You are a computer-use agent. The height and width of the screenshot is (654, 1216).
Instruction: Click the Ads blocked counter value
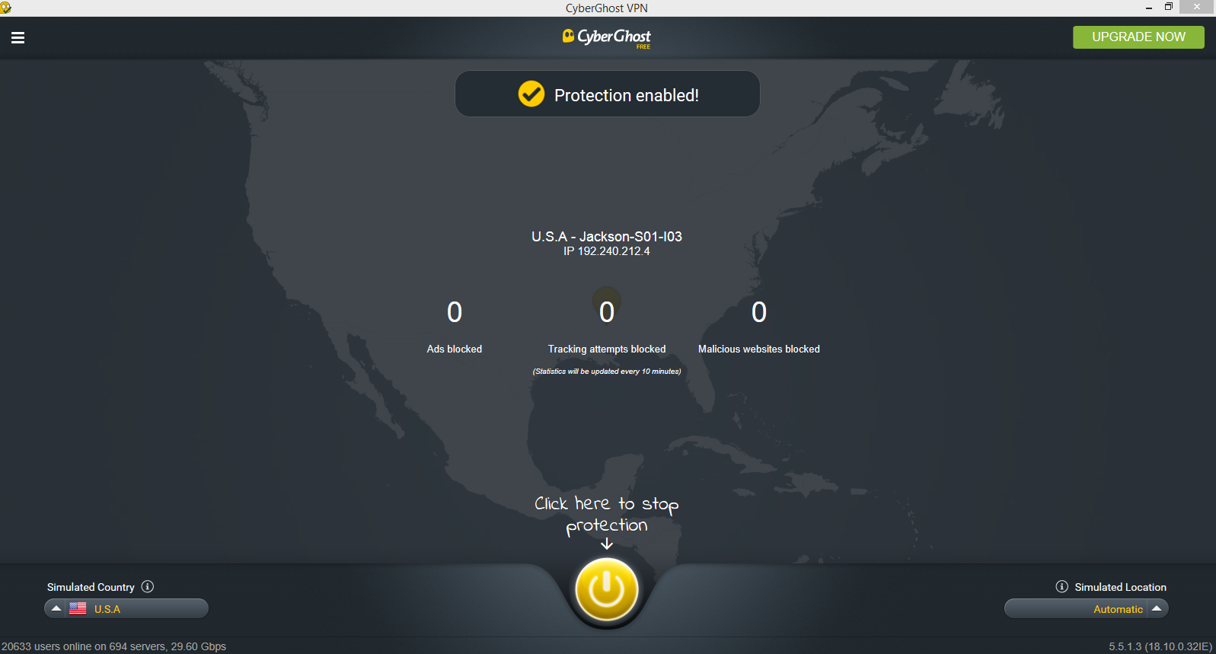pos(455,312)
